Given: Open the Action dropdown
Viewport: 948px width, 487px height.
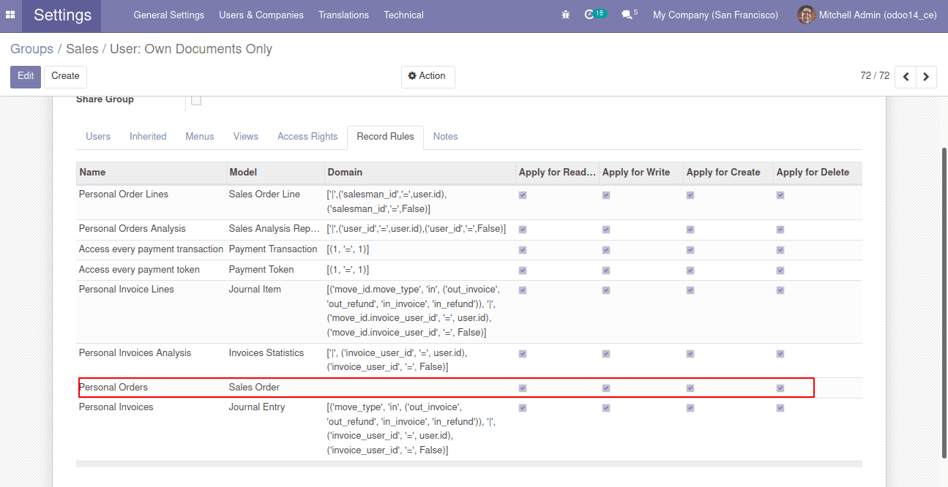Looking at the screenshot, I should (428, 77).
